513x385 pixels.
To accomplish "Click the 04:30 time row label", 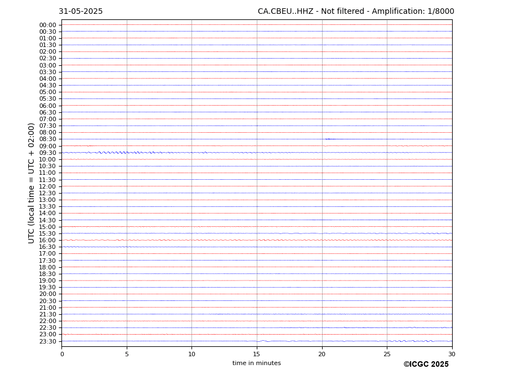I will pos(48,85).
